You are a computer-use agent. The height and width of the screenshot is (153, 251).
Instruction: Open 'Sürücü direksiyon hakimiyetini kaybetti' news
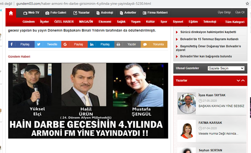coord(208,32)
